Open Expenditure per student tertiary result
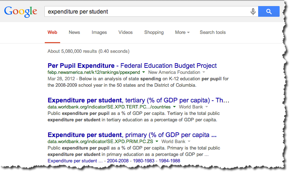This screenshot has height=172, width=290. (x=138, y=100)
